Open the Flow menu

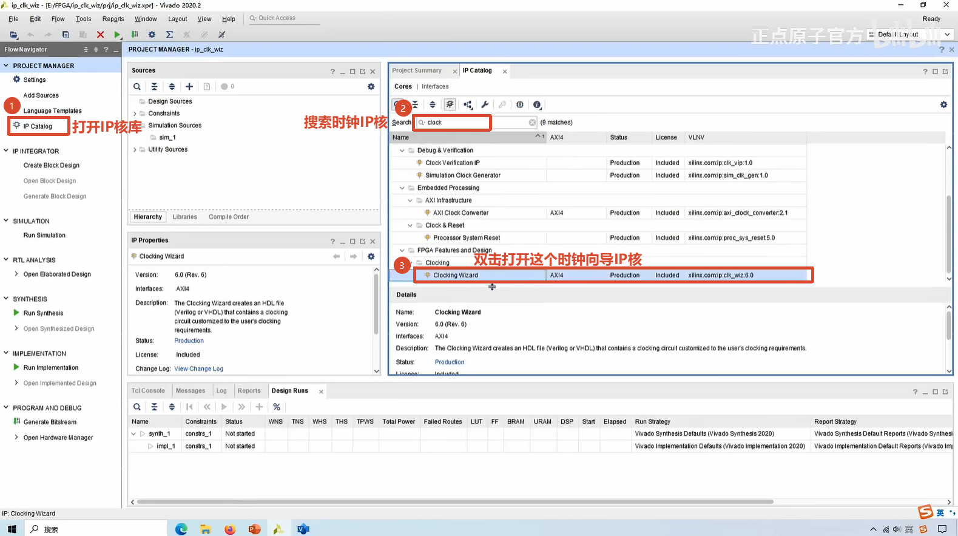click(x=58, y=19)
